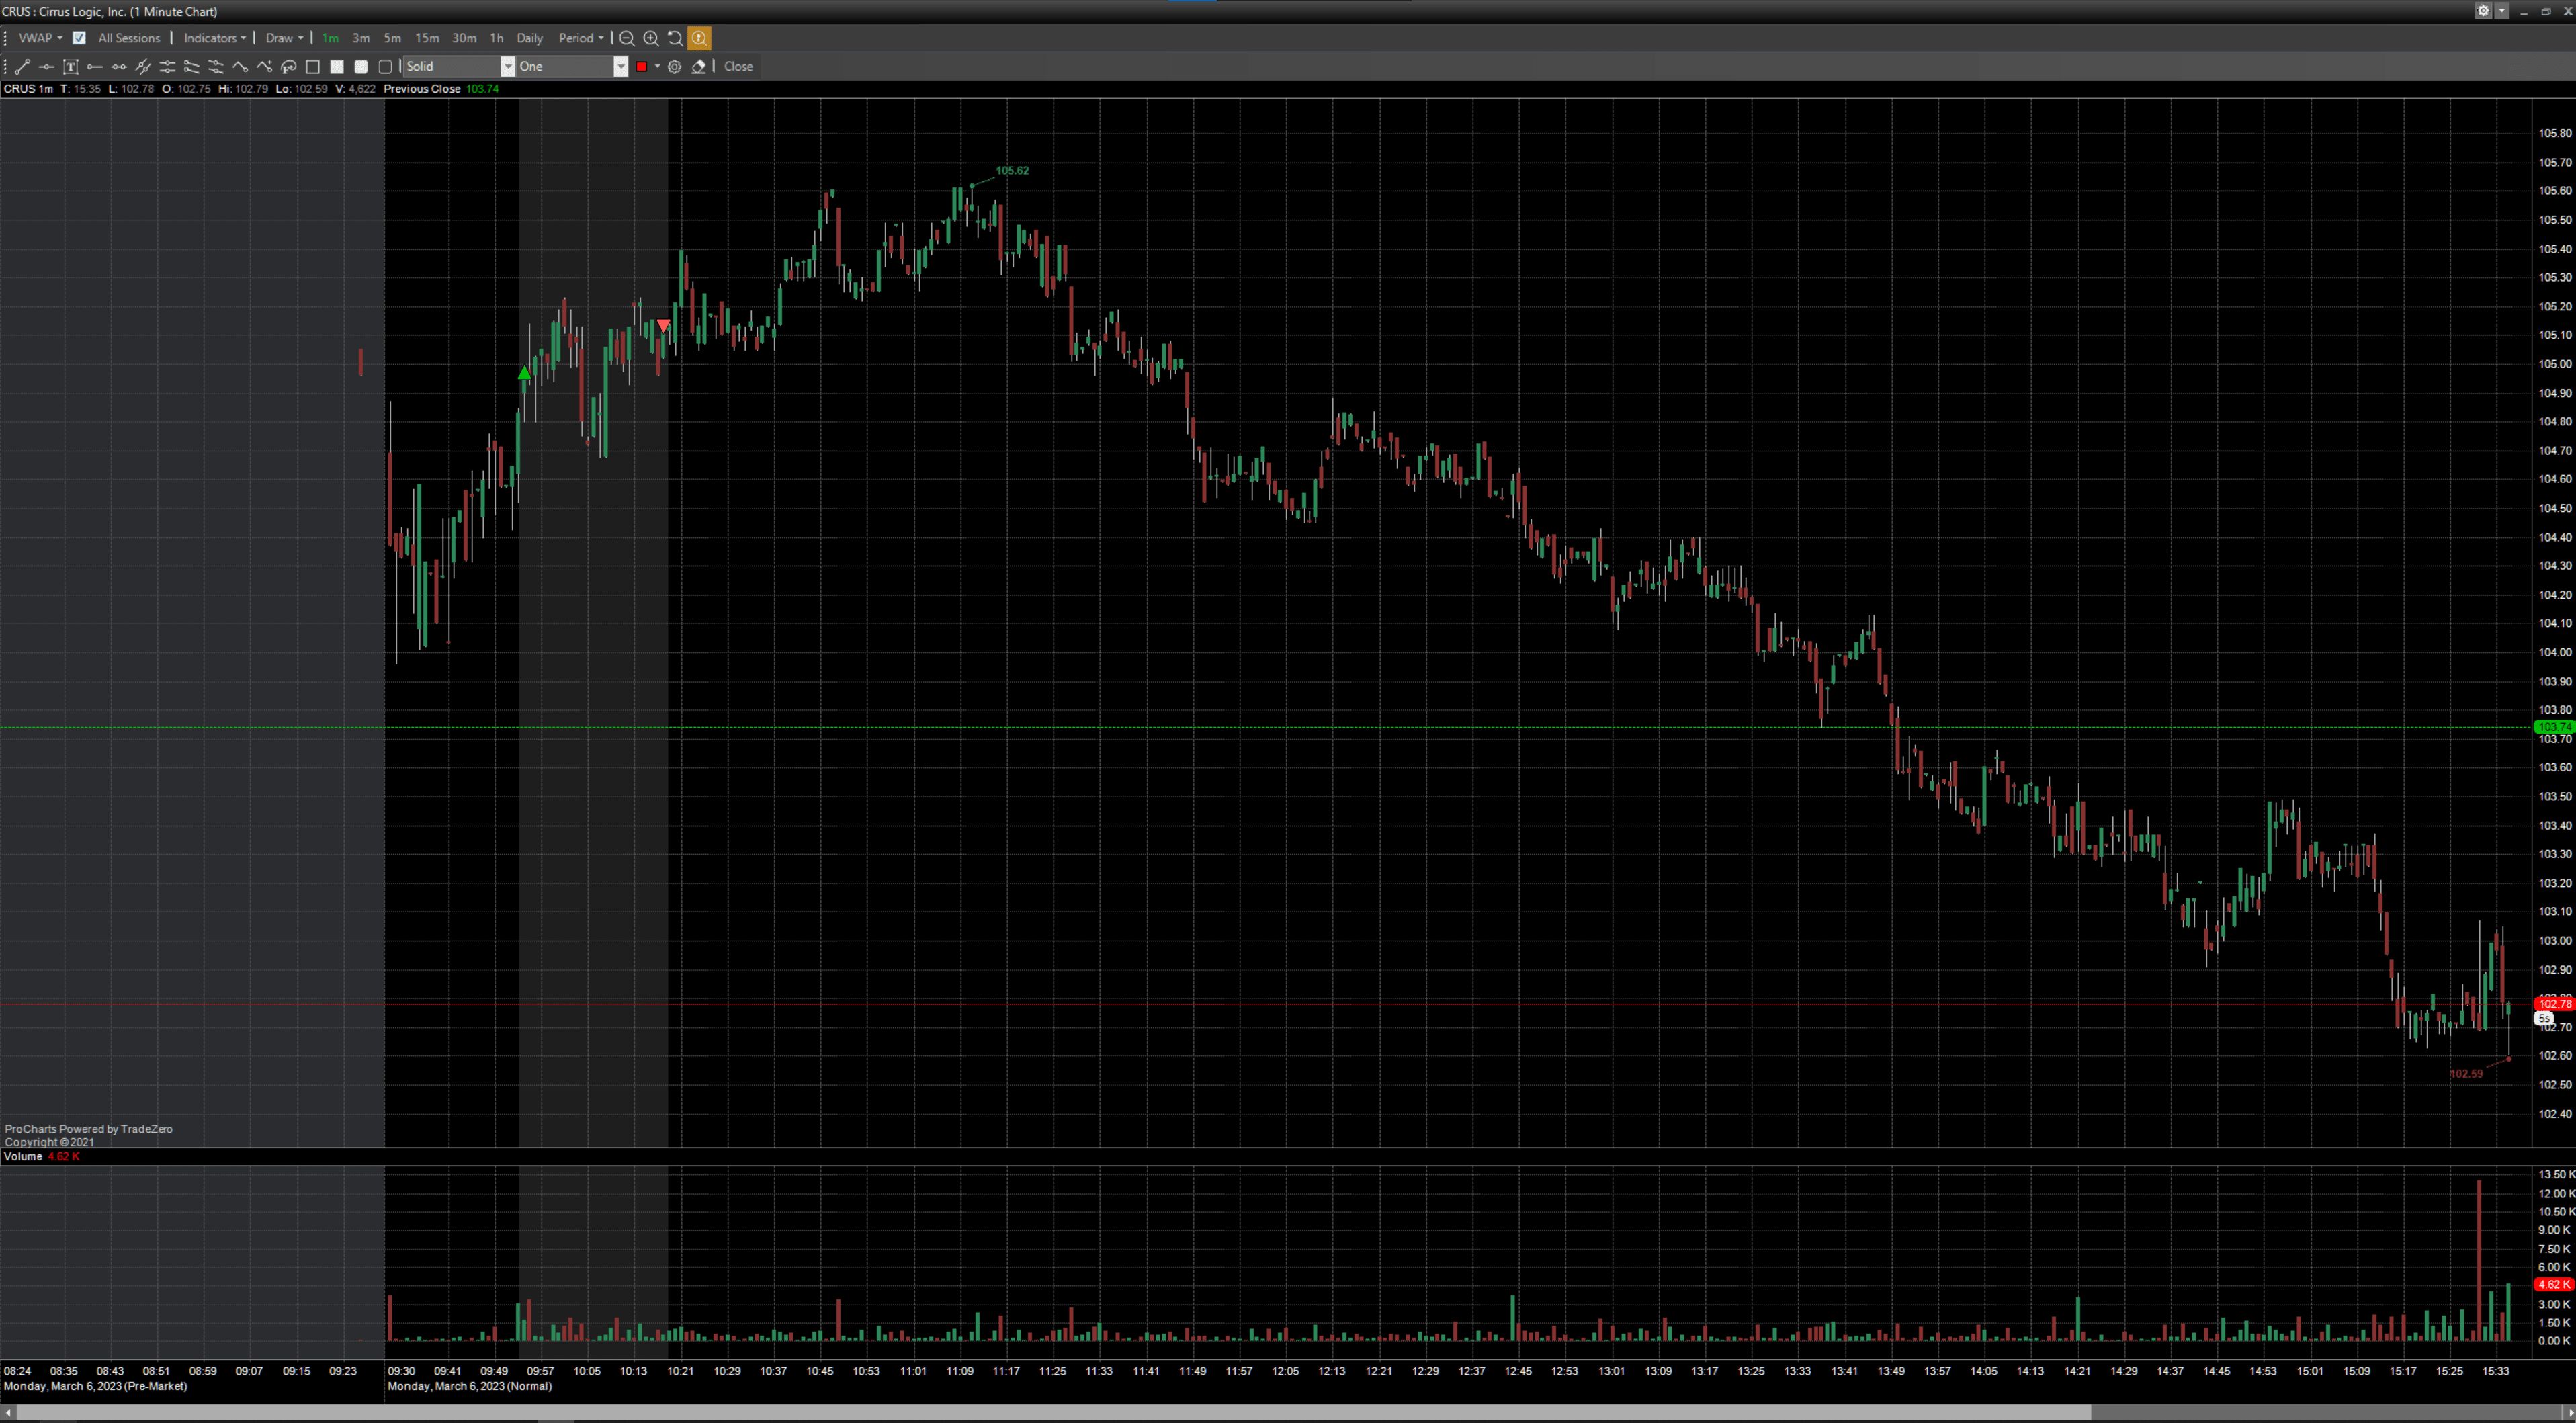Select the filled rounded rectangle tool
The image size is (2576, 1423).
361,67
